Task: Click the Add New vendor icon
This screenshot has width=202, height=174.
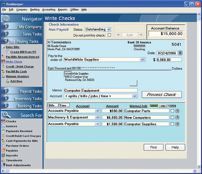Action: (x=8, y=81)
